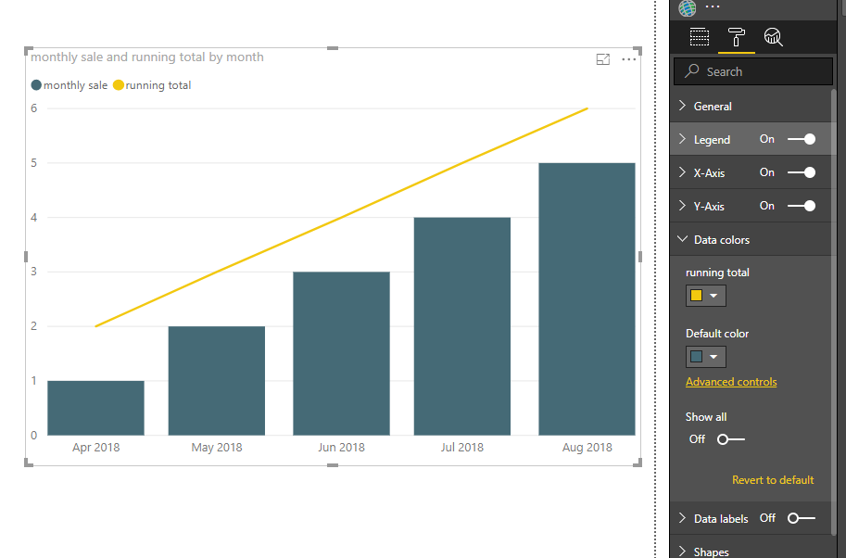
Task: Click the globe visualization icon
Action: click(688, 8)
